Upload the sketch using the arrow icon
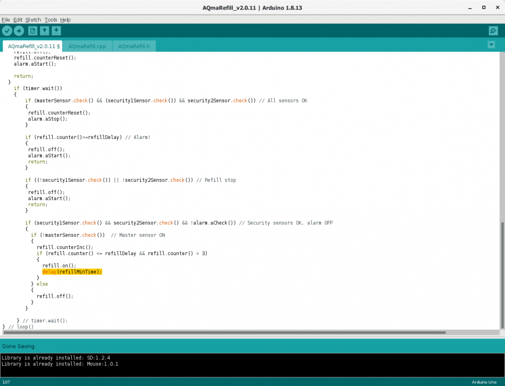Viewport: 505px width, 386px height. [x=19, y=30]
